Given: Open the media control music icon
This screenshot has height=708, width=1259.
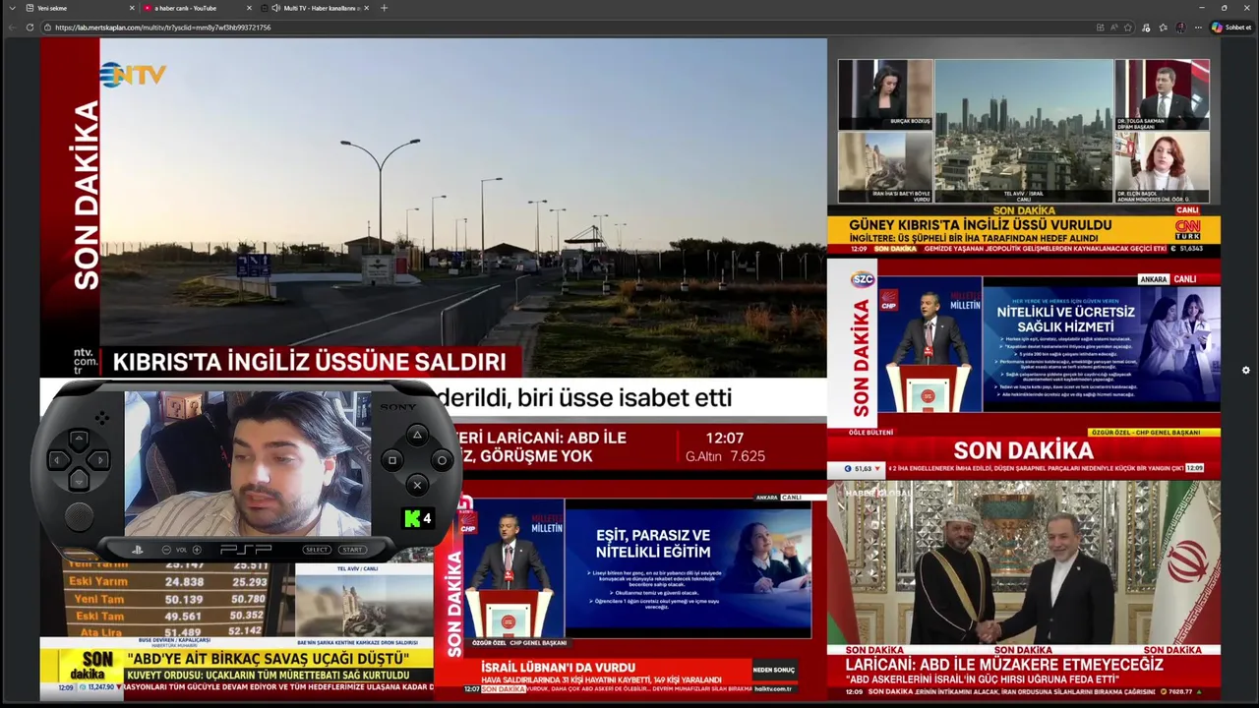Looking at the screenshot, I should click(x=1147, y=28).
